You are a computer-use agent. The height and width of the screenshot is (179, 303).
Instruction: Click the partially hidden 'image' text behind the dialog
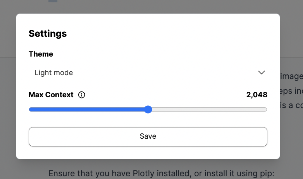pos(291,76)
